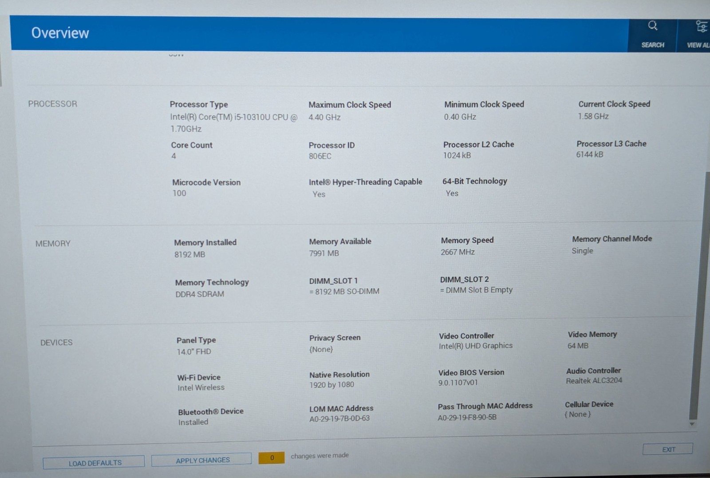The height and width of the screenshot is (478, 710).
Task: Click the DIMM_SLOT 1 value 8192 MB SO-DIMM
Action: (x=344, y=292)
